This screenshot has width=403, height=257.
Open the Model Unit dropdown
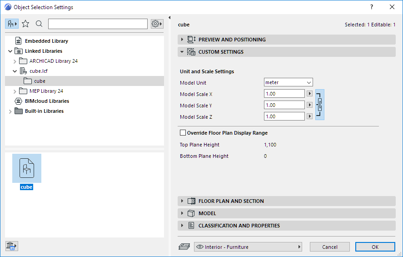288,82
